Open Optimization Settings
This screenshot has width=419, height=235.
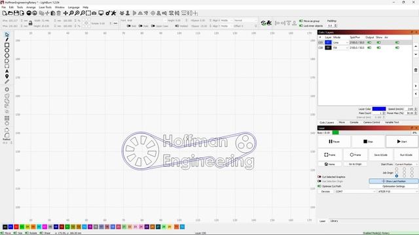click(x=393, y=186)
